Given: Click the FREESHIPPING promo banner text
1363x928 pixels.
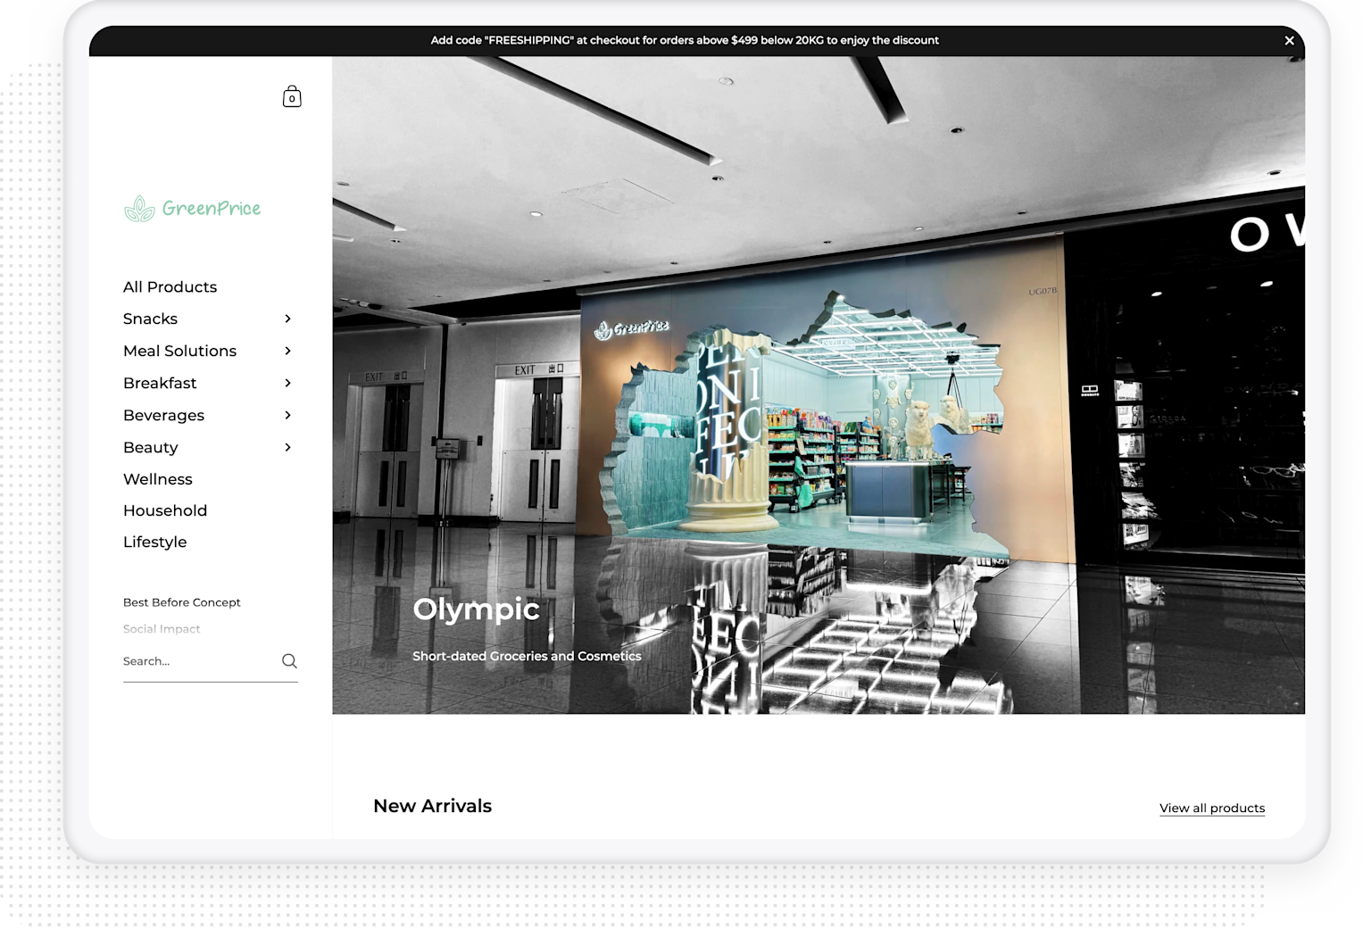Looking at the screenshot, I should pos(685,40).
